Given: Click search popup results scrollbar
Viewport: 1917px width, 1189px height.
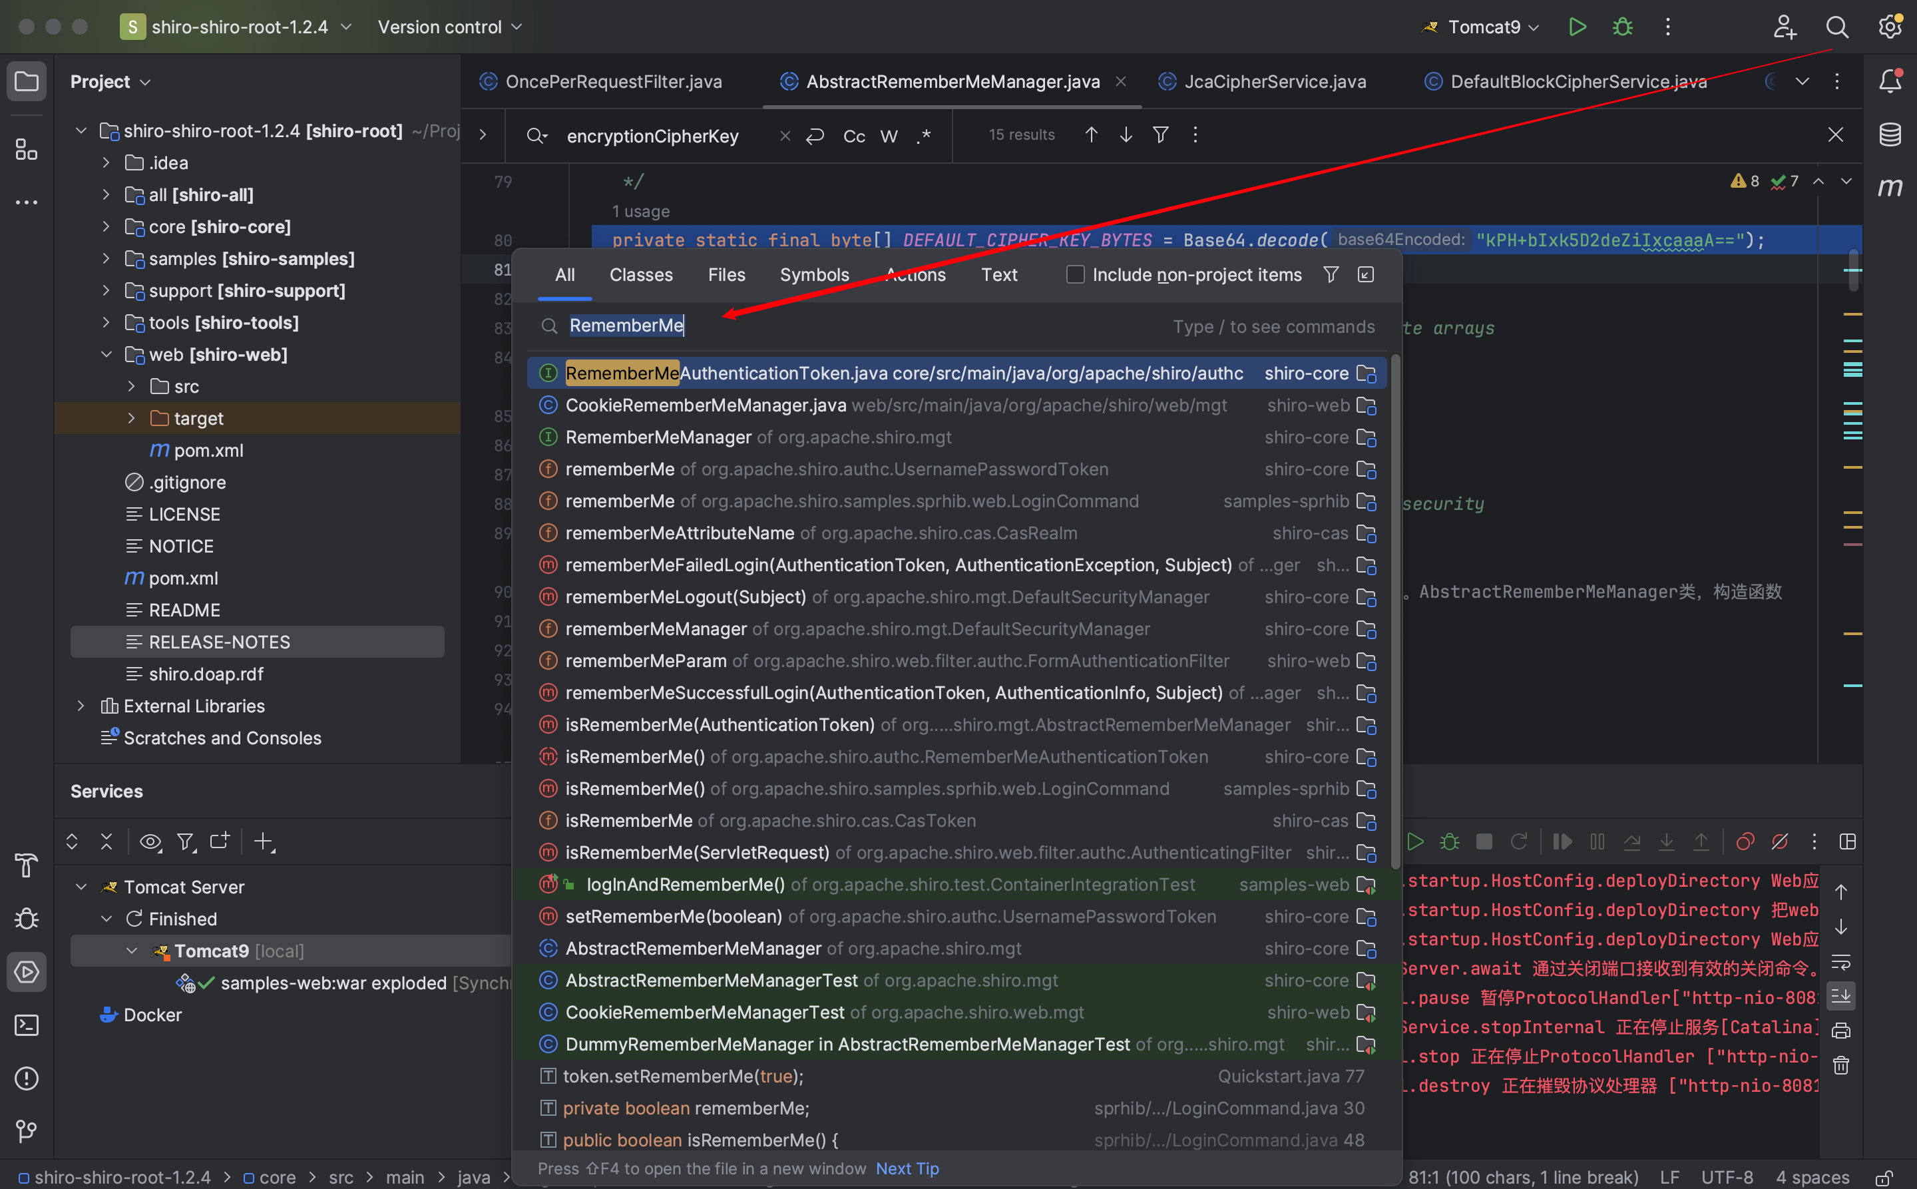Looking at the screenshot, I should pos(1396,610).
